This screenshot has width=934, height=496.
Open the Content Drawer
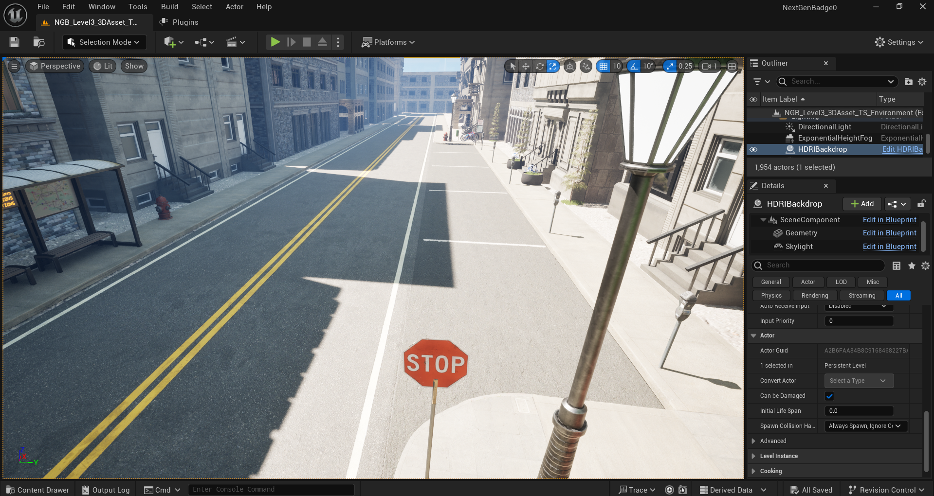(37, 490)
